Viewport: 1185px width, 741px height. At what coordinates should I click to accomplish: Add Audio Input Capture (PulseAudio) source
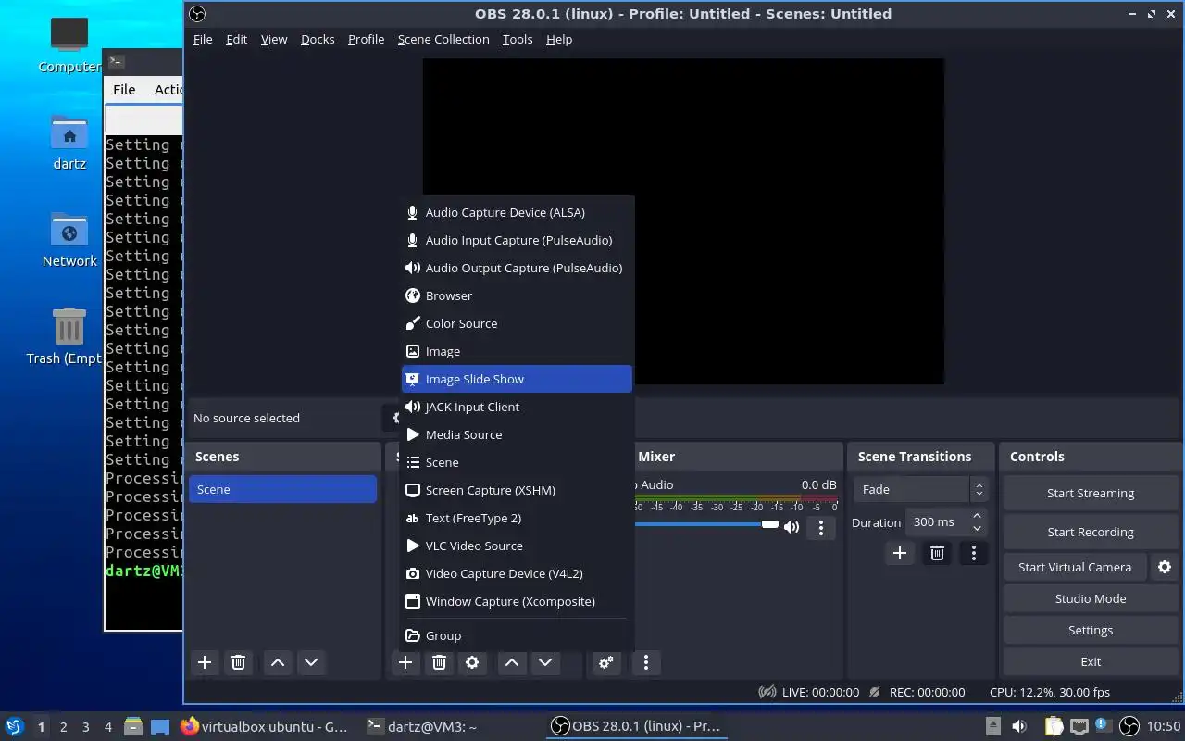click(x=517, y=240)
